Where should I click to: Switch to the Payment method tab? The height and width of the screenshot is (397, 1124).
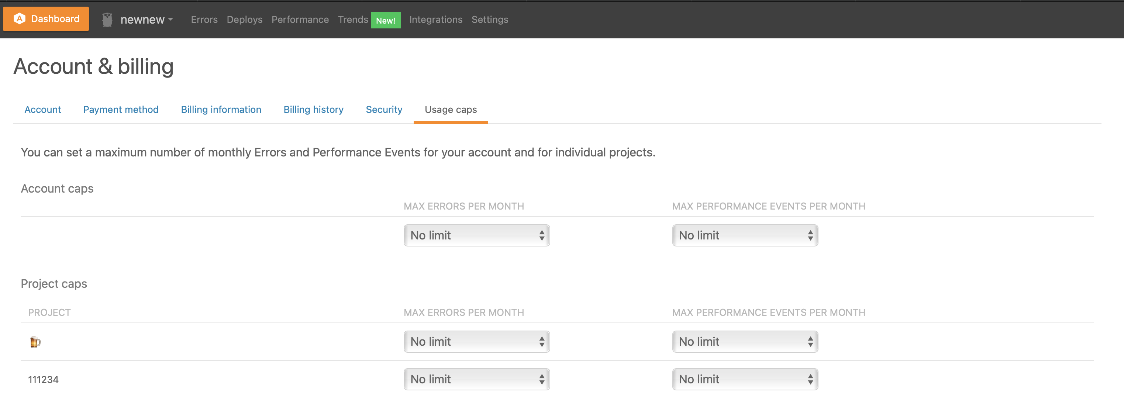(x=121, y=110)
